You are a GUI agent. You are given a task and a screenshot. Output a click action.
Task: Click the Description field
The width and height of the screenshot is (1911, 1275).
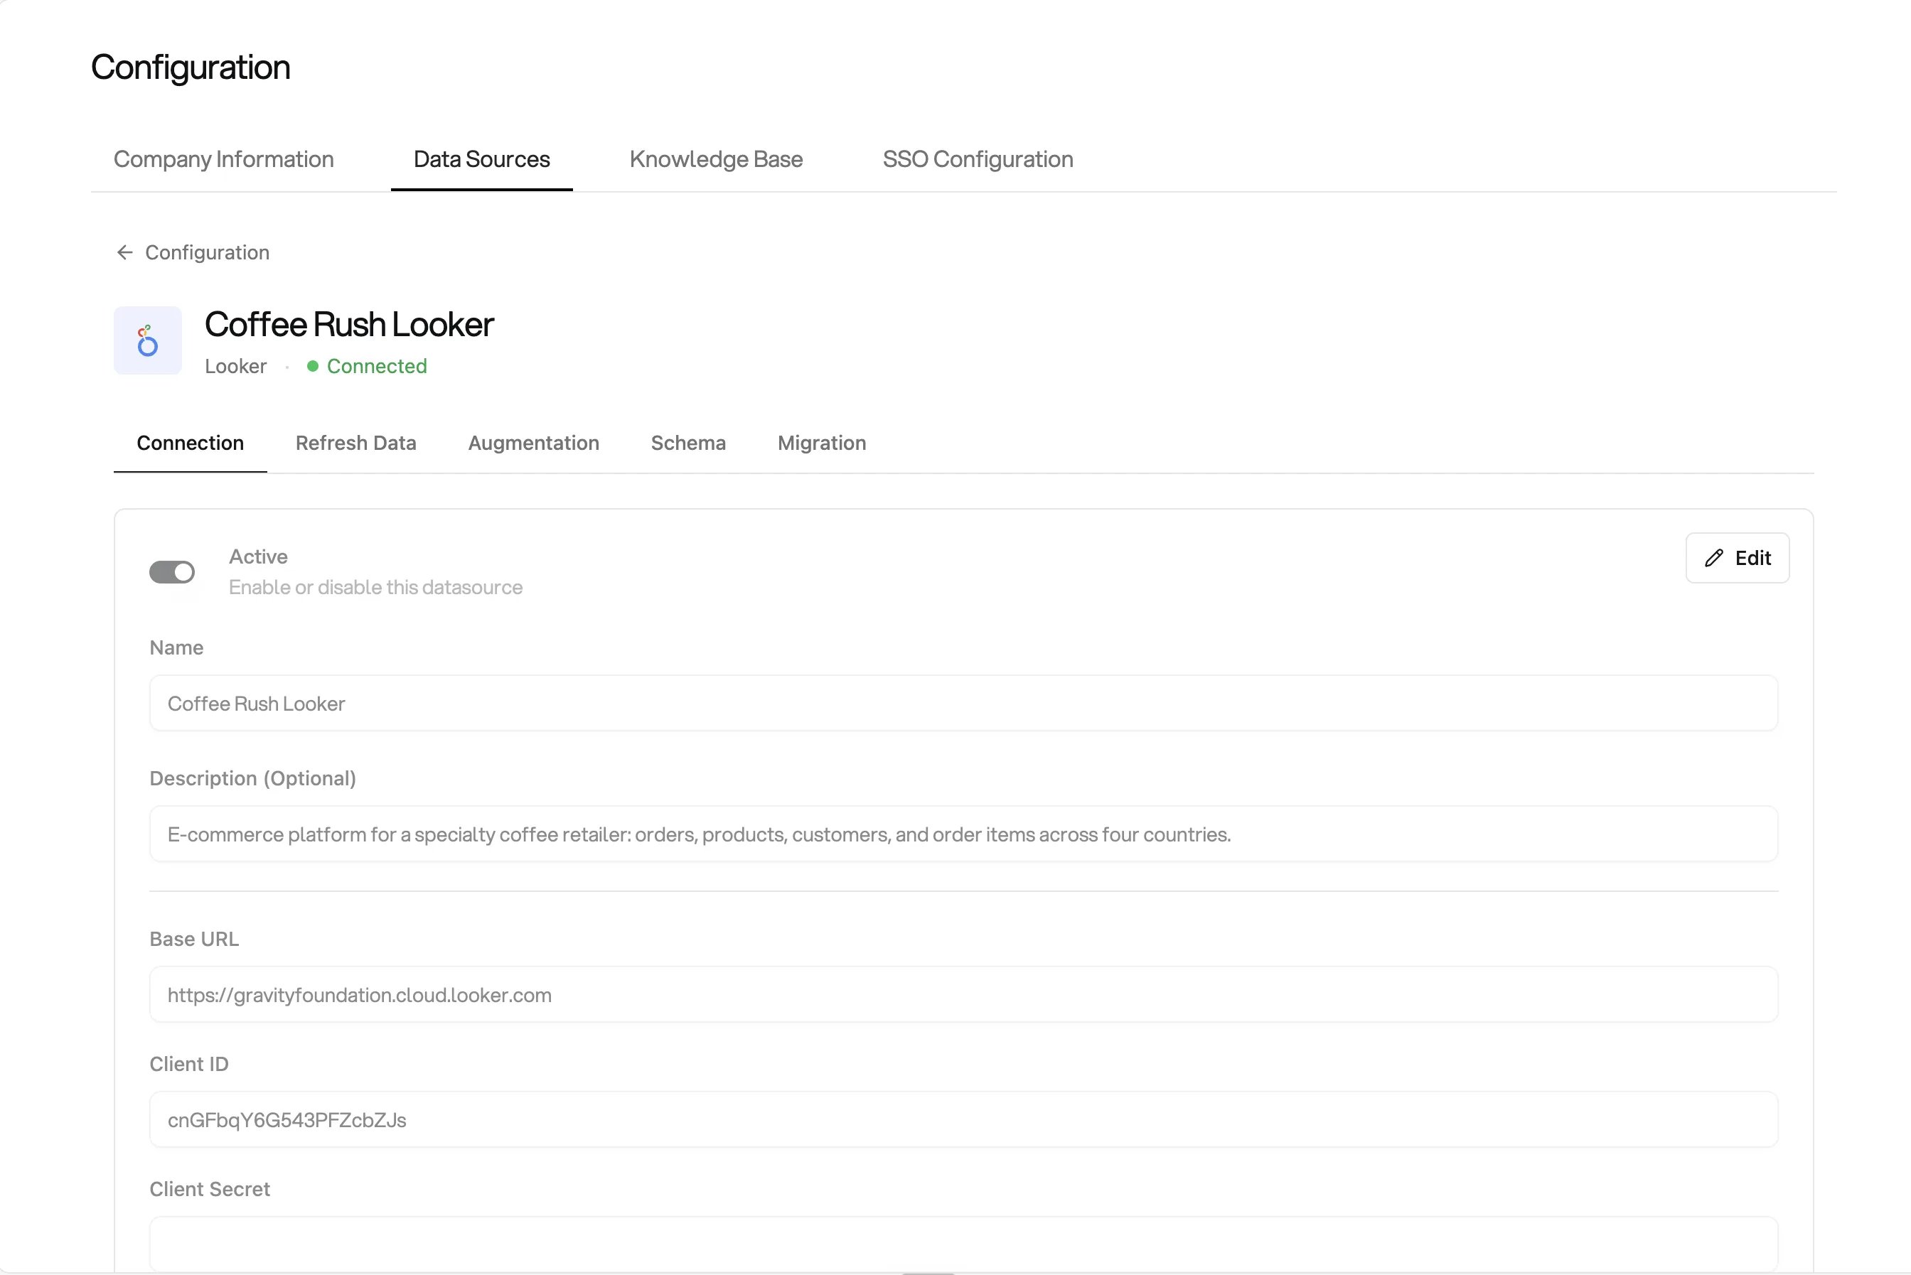pyautogui.click(x=963, y=834)
